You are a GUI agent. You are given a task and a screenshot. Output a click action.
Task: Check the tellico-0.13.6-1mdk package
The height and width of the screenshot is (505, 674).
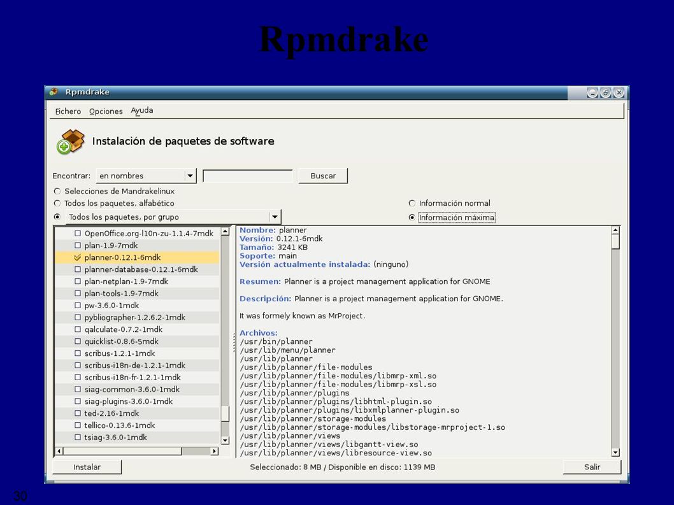[77, 425]
